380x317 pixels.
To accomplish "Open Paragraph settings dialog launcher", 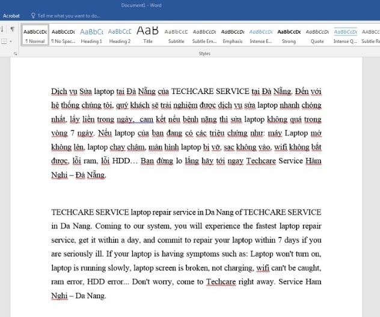I will coord(15,54).
